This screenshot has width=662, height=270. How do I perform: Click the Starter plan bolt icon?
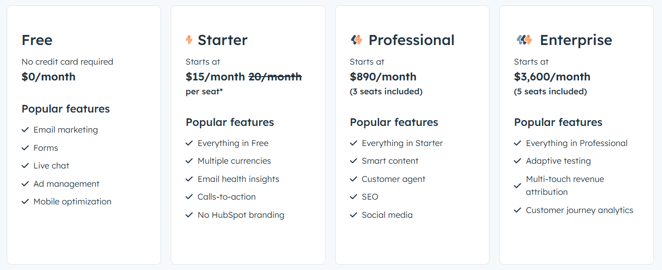pos(189,40)
